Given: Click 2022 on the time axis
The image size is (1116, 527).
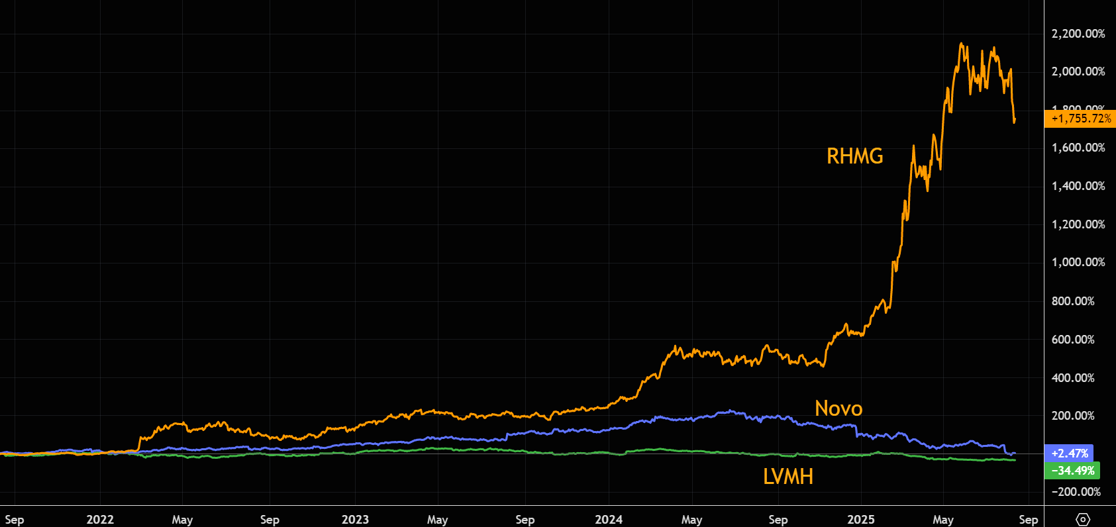Looking at the screenshot, I should click(x=100, y=520).
